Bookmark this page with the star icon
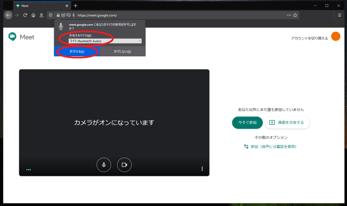 (295, 15)
